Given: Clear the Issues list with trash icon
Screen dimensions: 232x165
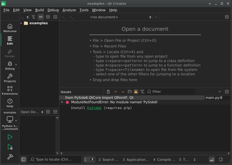Looking at the screenshot, I should coord(108,92).
